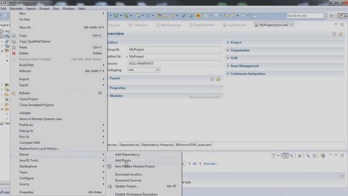Click the Scheduled view icon in Task List
The height and width of the screenshot is (196, 348).
[x=291, y=156]
